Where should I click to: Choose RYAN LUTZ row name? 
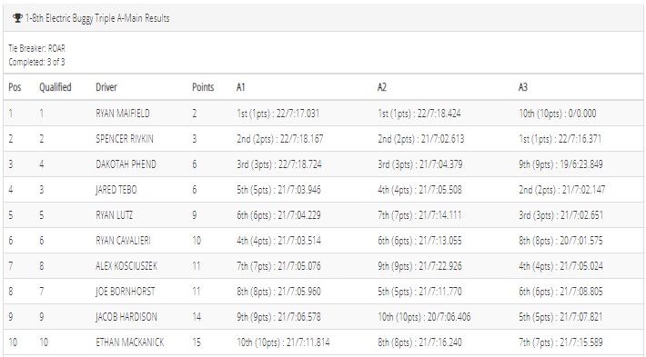coord(114,215)
